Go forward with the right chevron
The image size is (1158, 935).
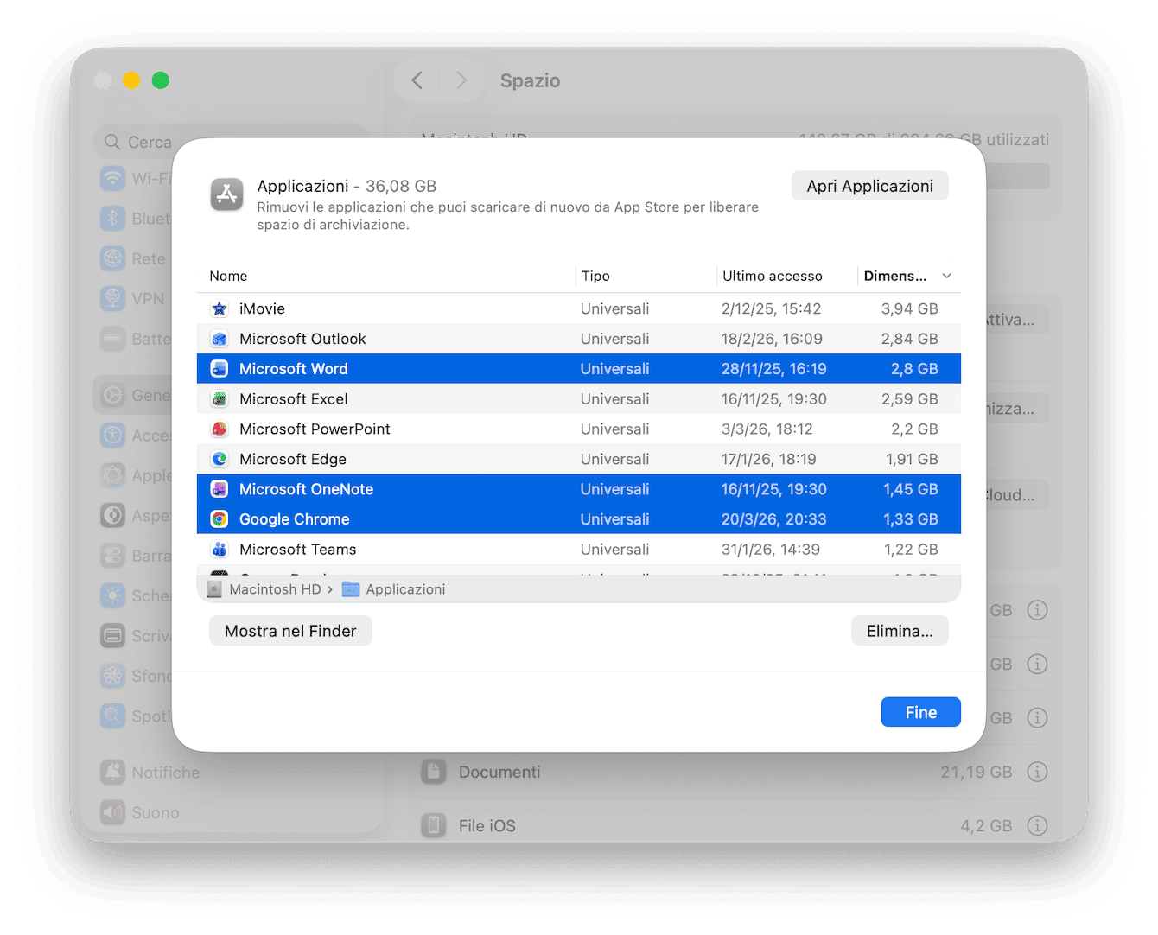tap(461, 80)
